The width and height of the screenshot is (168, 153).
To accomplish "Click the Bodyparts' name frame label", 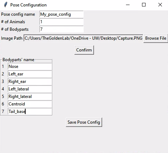I will (x=19, y=60).
